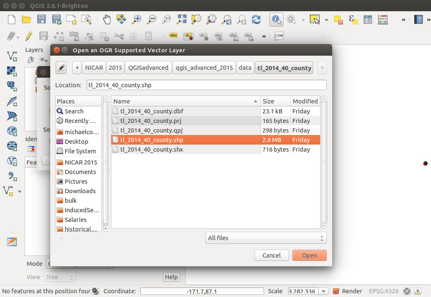
Task: Open the CSW catalog search
Action: (x=279, y=36)
